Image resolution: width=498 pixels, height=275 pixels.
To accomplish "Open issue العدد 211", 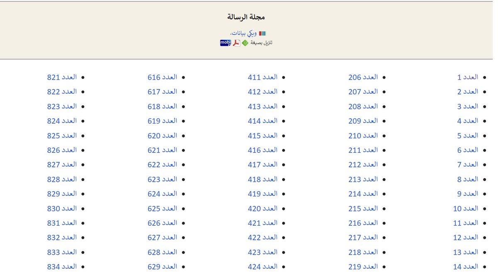I will 363,150.
